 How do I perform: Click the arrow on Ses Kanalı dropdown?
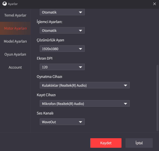[80, 122]
